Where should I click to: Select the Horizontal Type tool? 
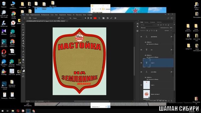click(23, 49)
